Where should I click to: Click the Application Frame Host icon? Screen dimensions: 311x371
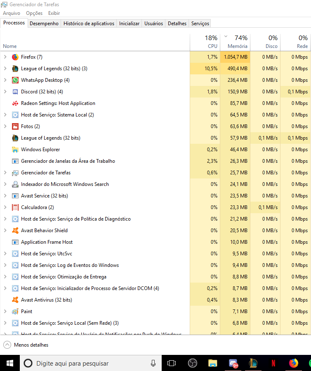click(15, 242)
